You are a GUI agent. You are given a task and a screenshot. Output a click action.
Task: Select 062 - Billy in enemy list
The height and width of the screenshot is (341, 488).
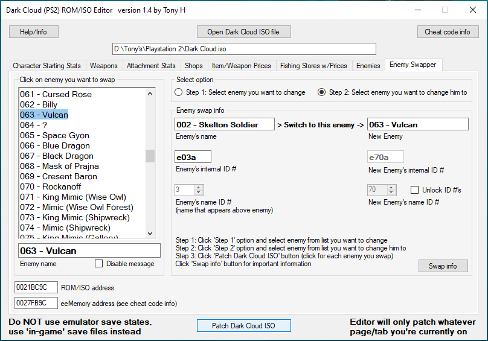pyautogui.click(x=82, y=104)
